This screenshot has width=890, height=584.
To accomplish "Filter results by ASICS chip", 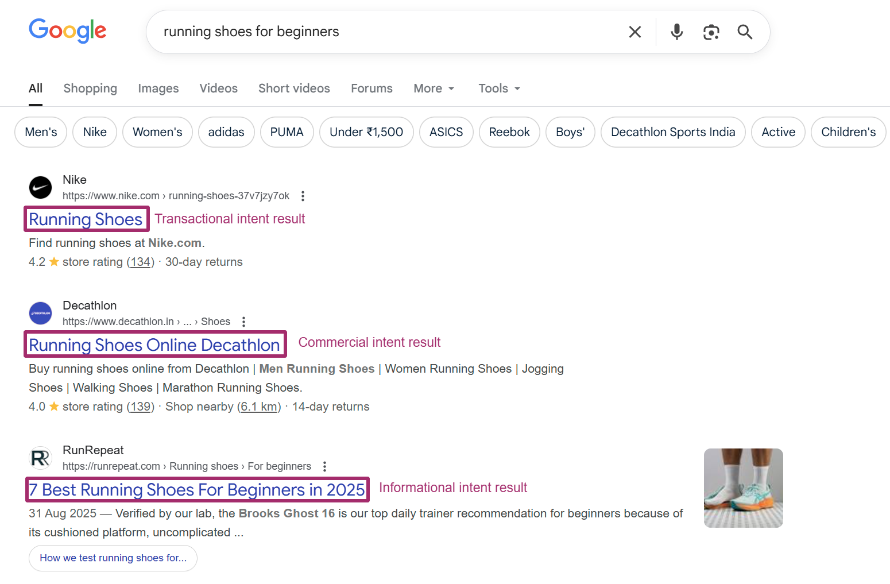I will coord(446,132).
